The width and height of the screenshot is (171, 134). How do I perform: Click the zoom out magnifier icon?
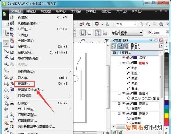click(148, 24)
